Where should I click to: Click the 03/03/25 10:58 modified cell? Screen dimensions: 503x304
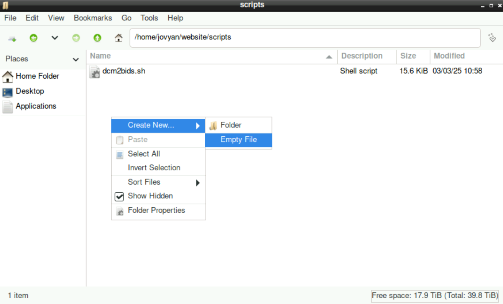(457, 71)
